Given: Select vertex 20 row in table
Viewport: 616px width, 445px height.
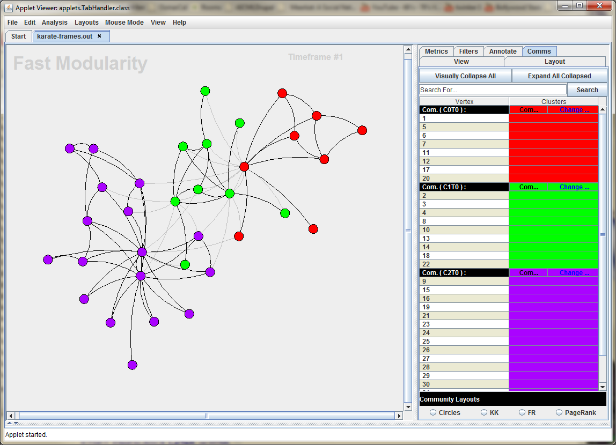Looking at the screenshot, I should (x=508, y=179).
